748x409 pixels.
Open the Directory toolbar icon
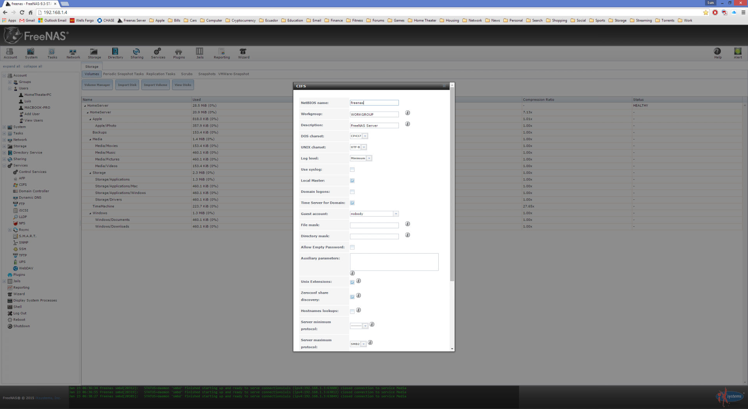pos(115,53)
